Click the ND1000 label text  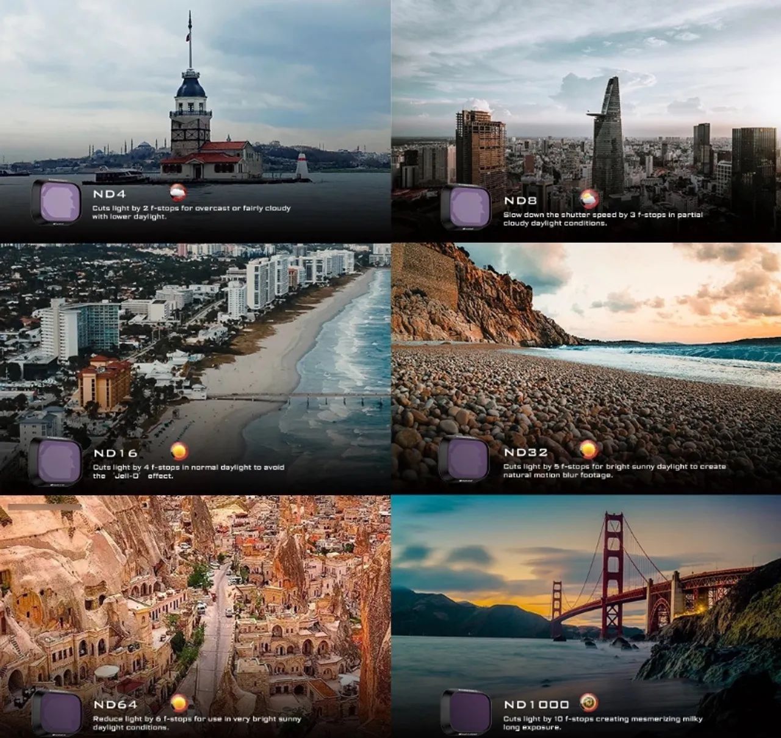[536, 704]
